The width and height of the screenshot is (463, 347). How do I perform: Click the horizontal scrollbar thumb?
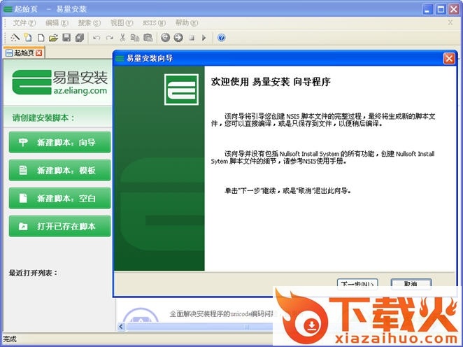200,327
